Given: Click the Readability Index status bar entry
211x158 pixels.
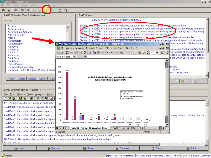Looking at the screenshot, I should [157, 156].
